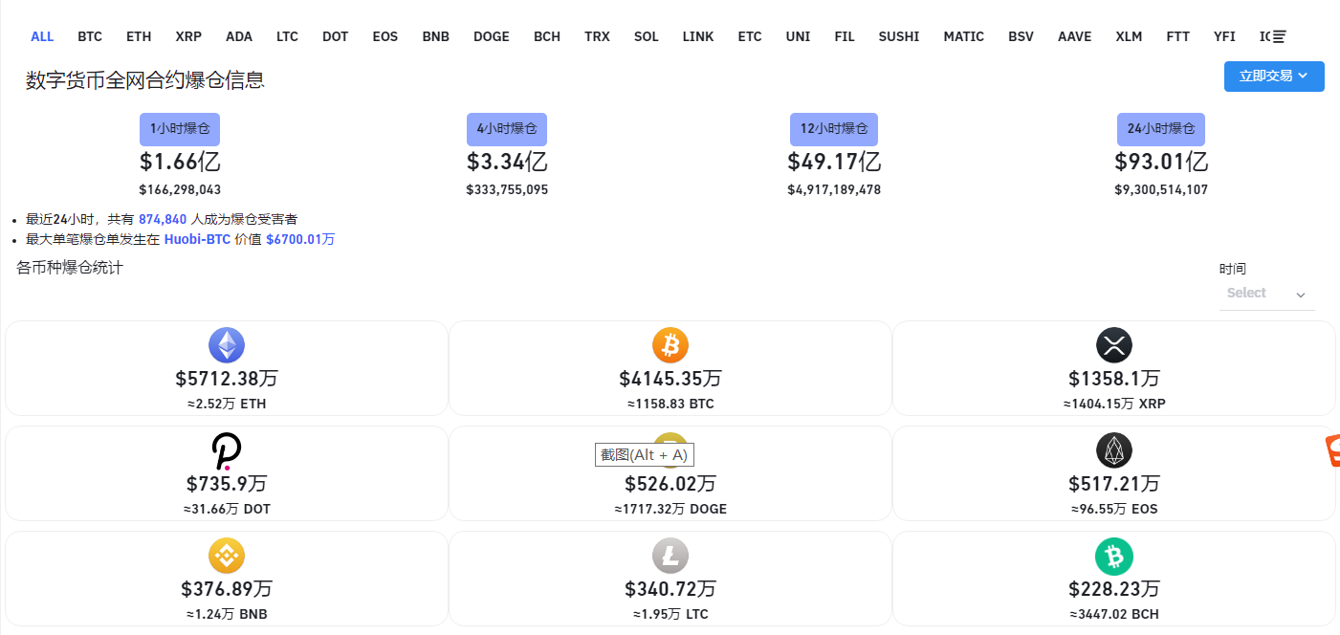Switch to the ALL tab
Viewport: 1340px width, 635px height.
pyautogui.click(x=42, y=36)
